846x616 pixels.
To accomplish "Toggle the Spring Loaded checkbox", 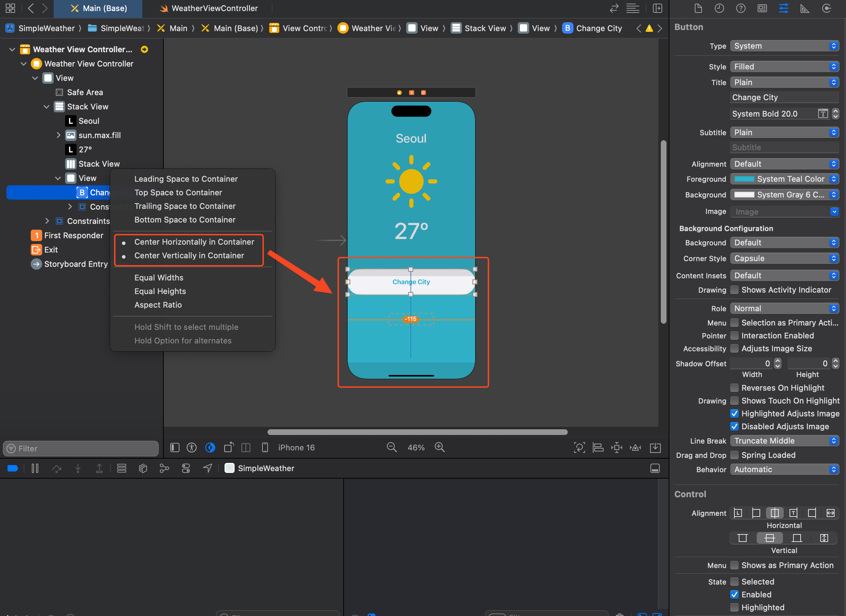I will (734, 455).
